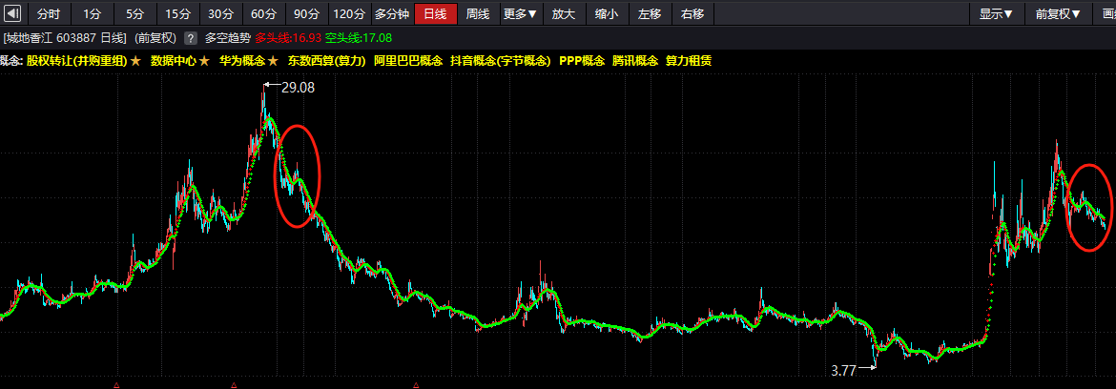This screenshot has width=1116, height=389.
Task: Select the 120分 period tab
Action: point(349,13)
